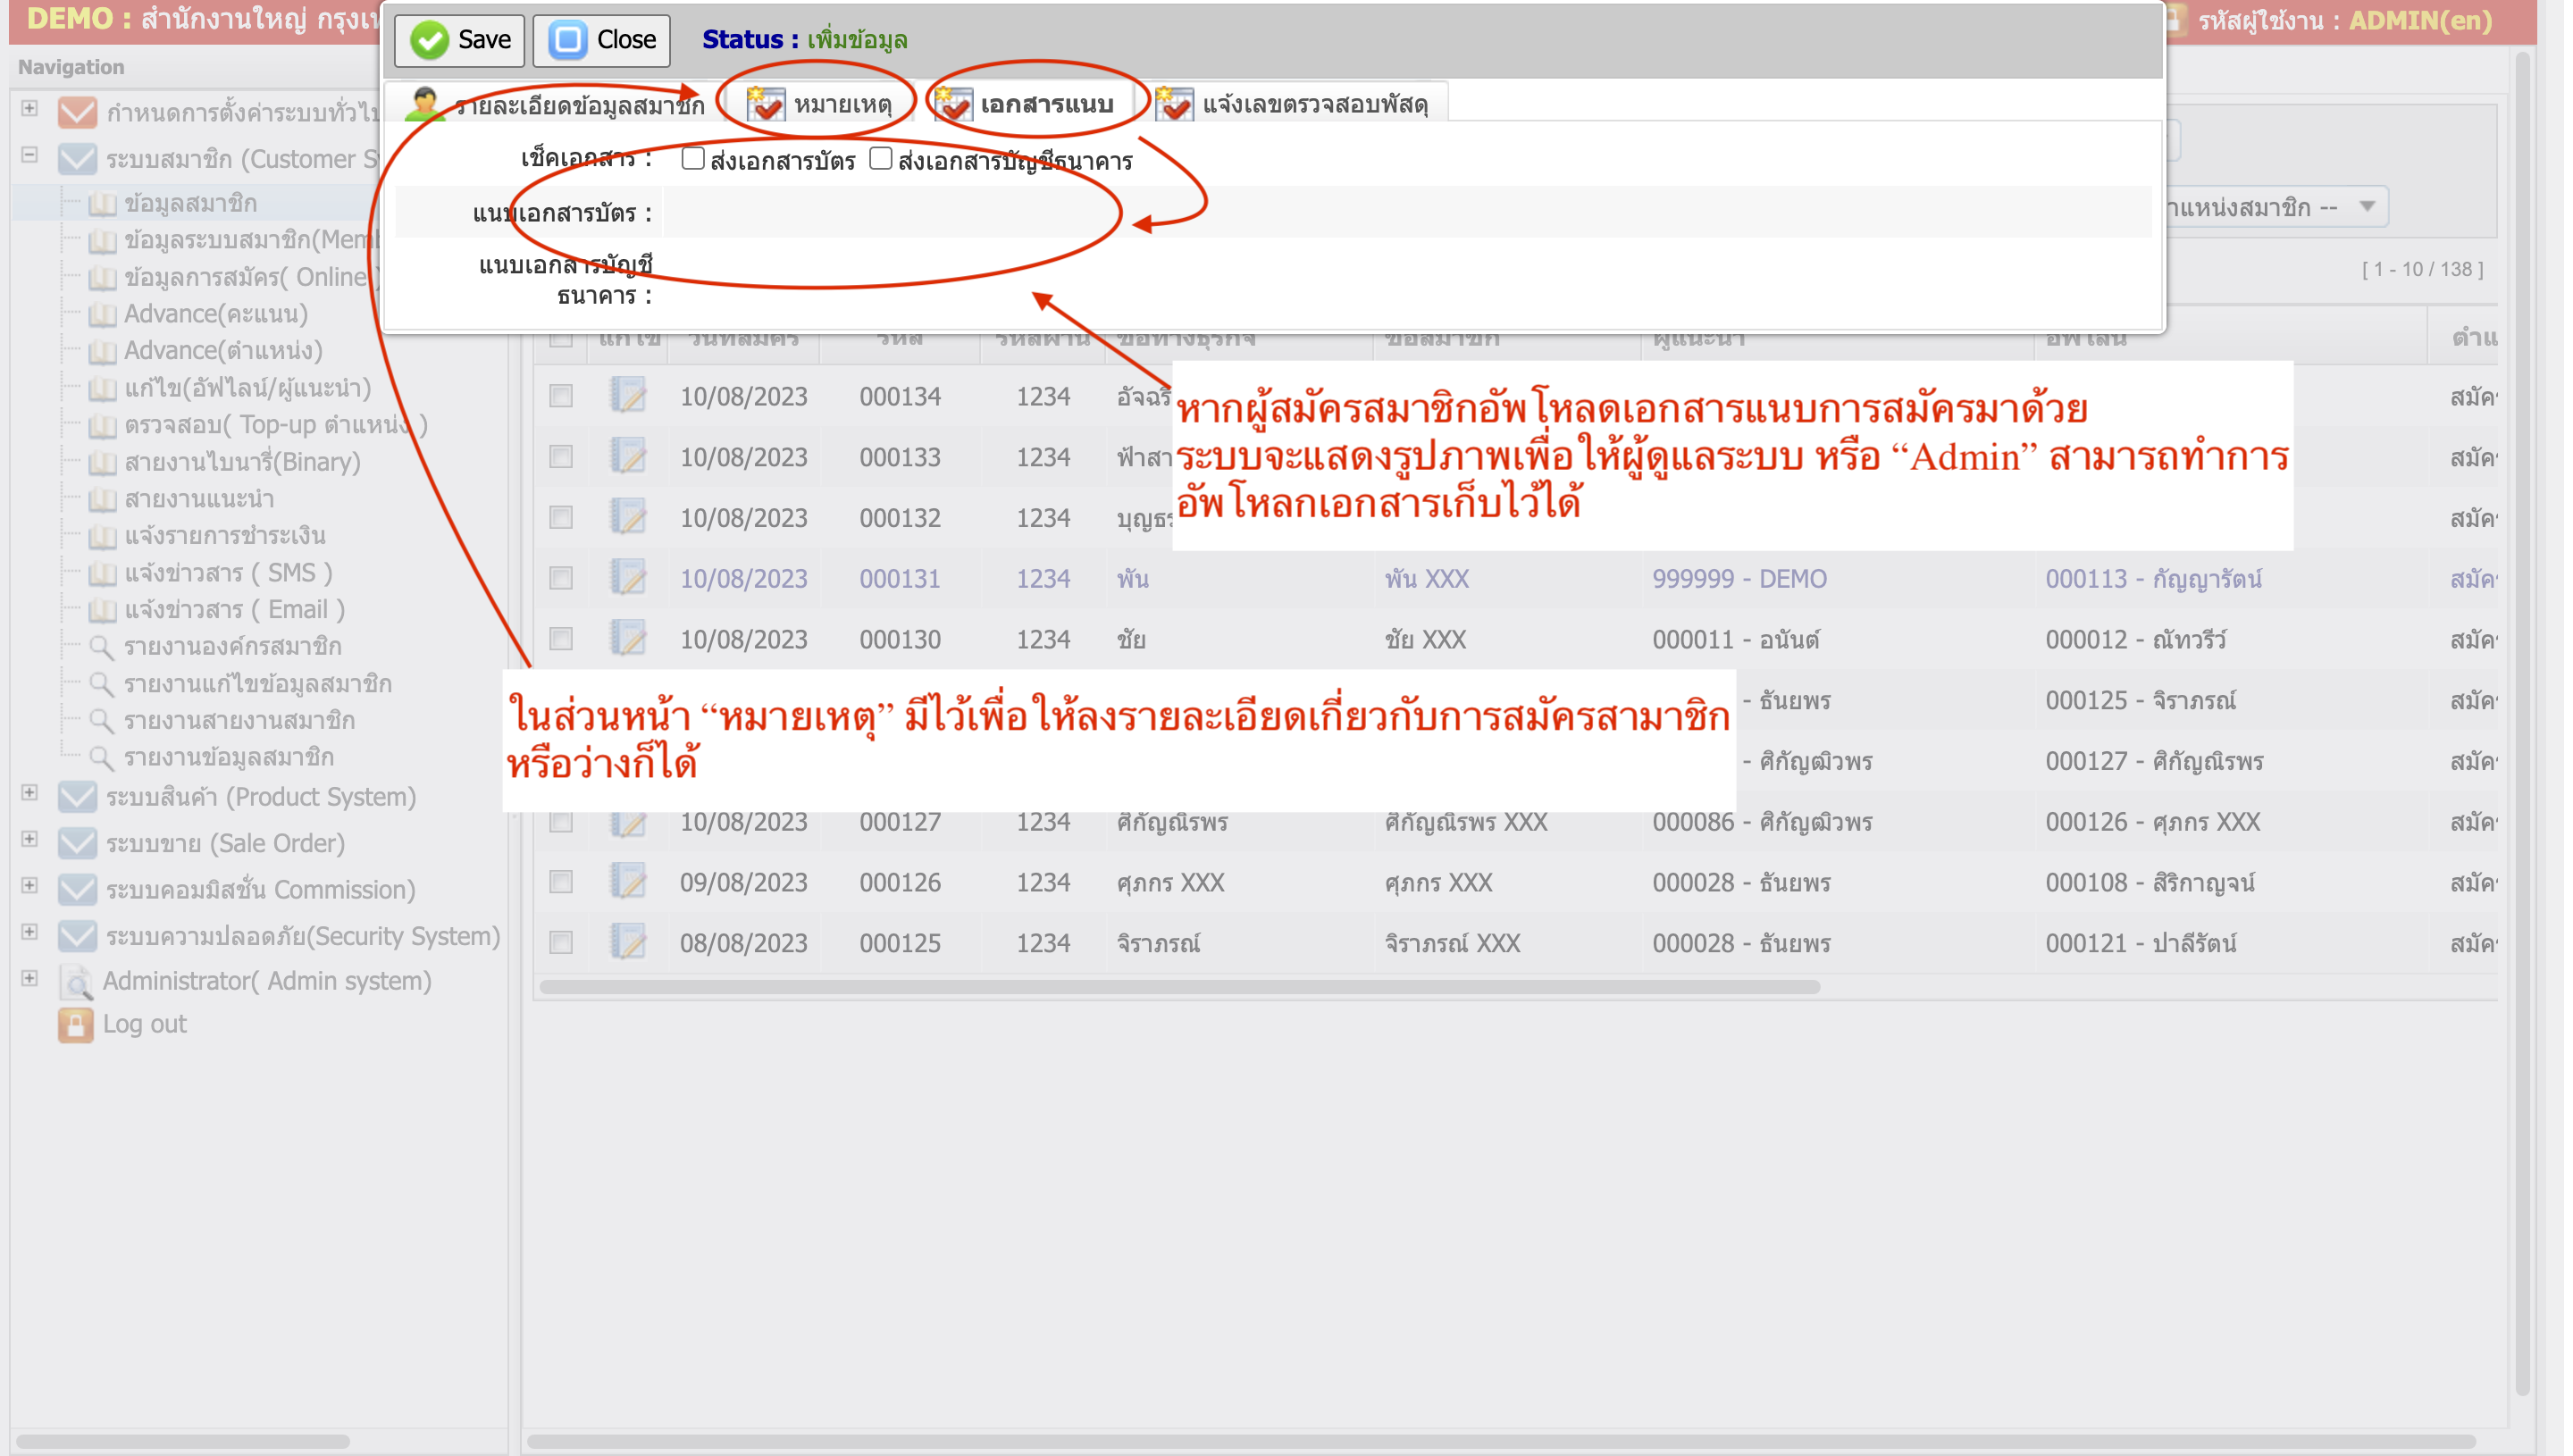This screenshot has height=1456, width=2573.
Task: Expand the ระบบคอมมิสชั่น Commission tree node
Action: click(29, 887)
